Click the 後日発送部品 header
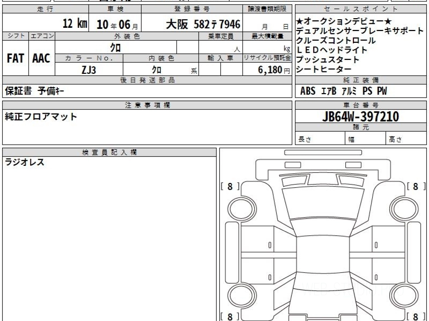This screenshot has width=429, height=321. 147,80
